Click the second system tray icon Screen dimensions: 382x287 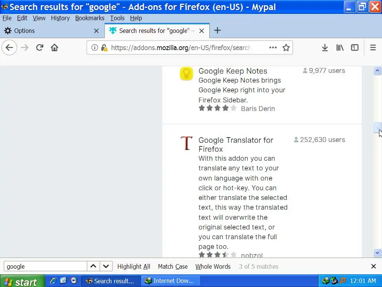tap(334, 281)
